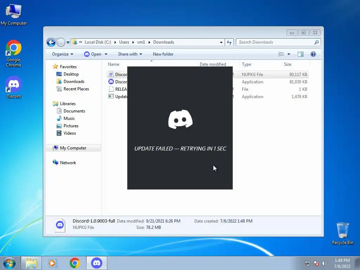
Task: Click the details pane Discord file thumbnail
Action: click(x=60, y=225)
